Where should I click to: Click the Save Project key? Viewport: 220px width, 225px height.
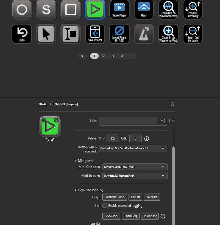(95, 34)
